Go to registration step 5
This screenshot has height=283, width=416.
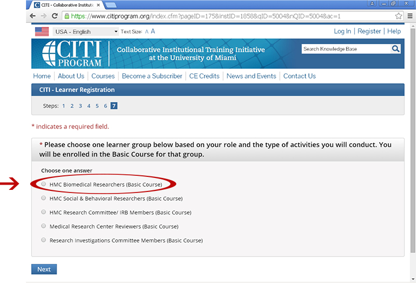click(97, 106)
